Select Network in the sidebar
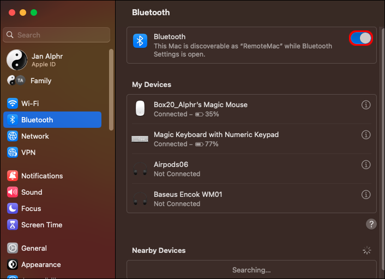This screenshot has width=385, height=279. tap(35, 136)
